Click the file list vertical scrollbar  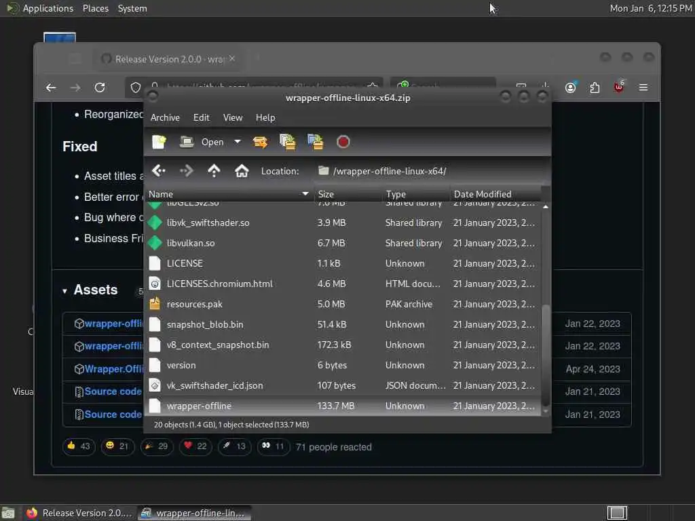[x=546, y=354]
